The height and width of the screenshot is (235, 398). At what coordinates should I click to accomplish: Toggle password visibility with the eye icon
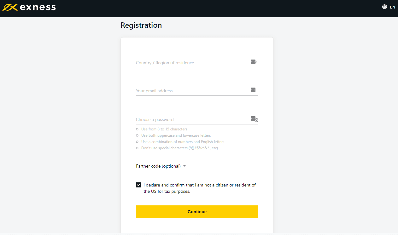click(x=256, y=120)
